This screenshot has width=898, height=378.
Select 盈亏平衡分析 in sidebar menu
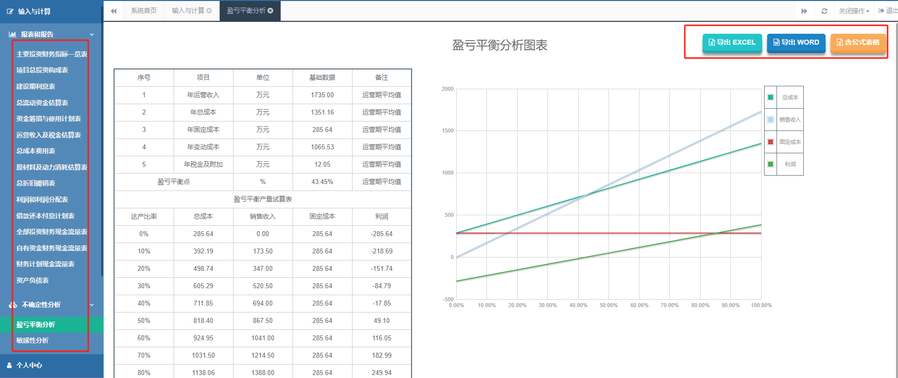52,325
